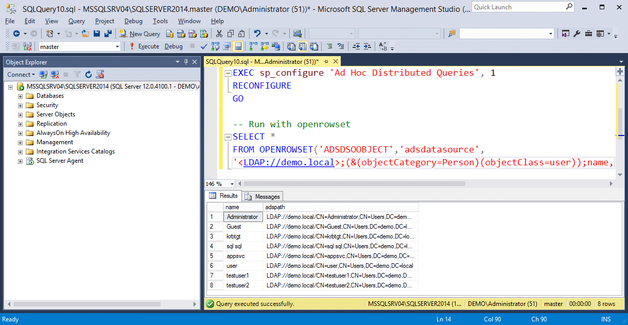
Task: Switch to the Messages tab
Action: (x=263, y=196)
